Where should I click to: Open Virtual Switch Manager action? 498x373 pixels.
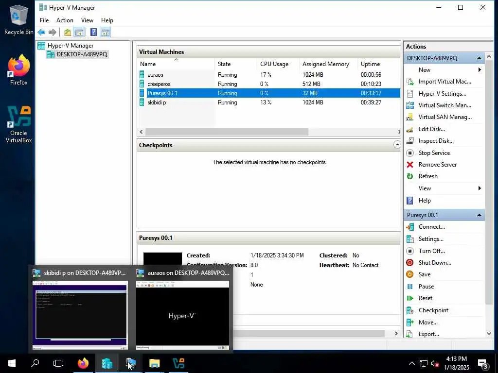[x=445, y=105]
